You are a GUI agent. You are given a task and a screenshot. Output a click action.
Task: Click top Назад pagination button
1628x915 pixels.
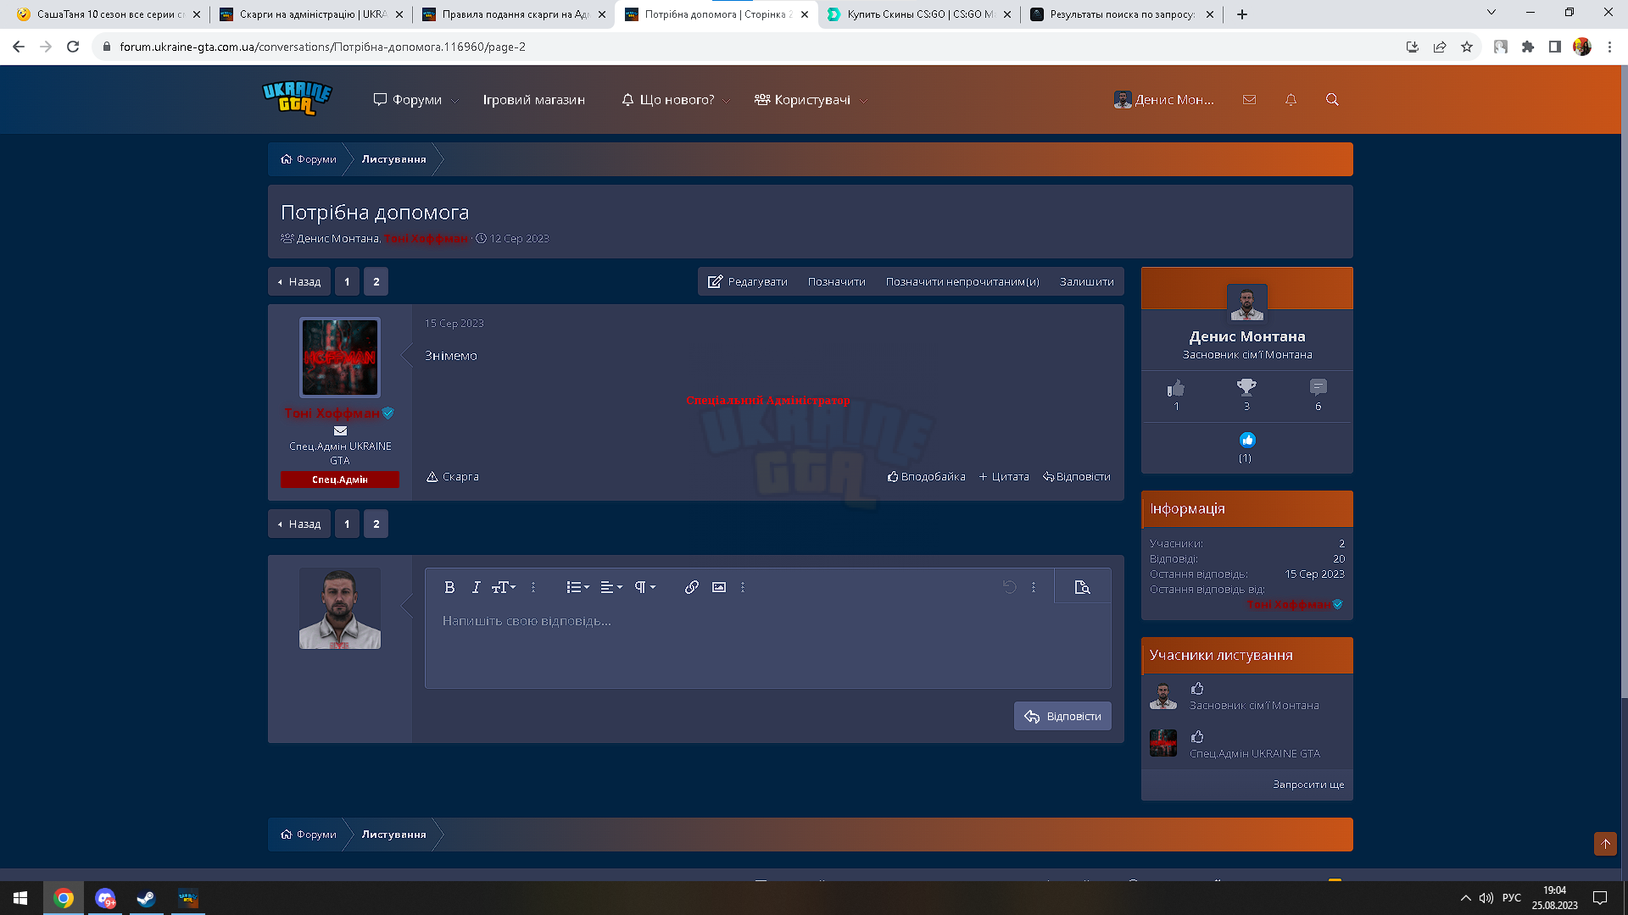[299, 282]
